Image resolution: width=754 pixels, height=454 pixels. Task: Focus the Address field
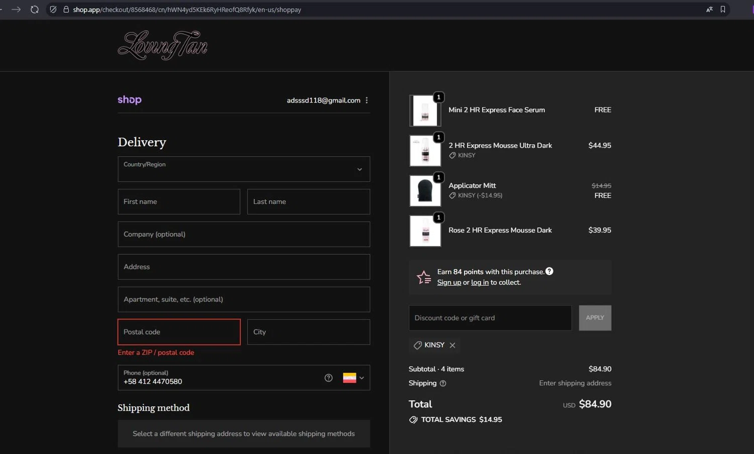(244, 267)
